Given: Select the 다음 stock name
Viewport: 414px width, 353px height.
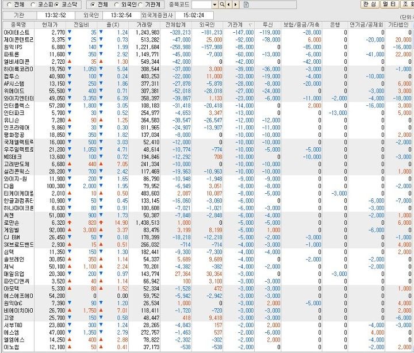Looking at the screenshot, I should 9,186.
